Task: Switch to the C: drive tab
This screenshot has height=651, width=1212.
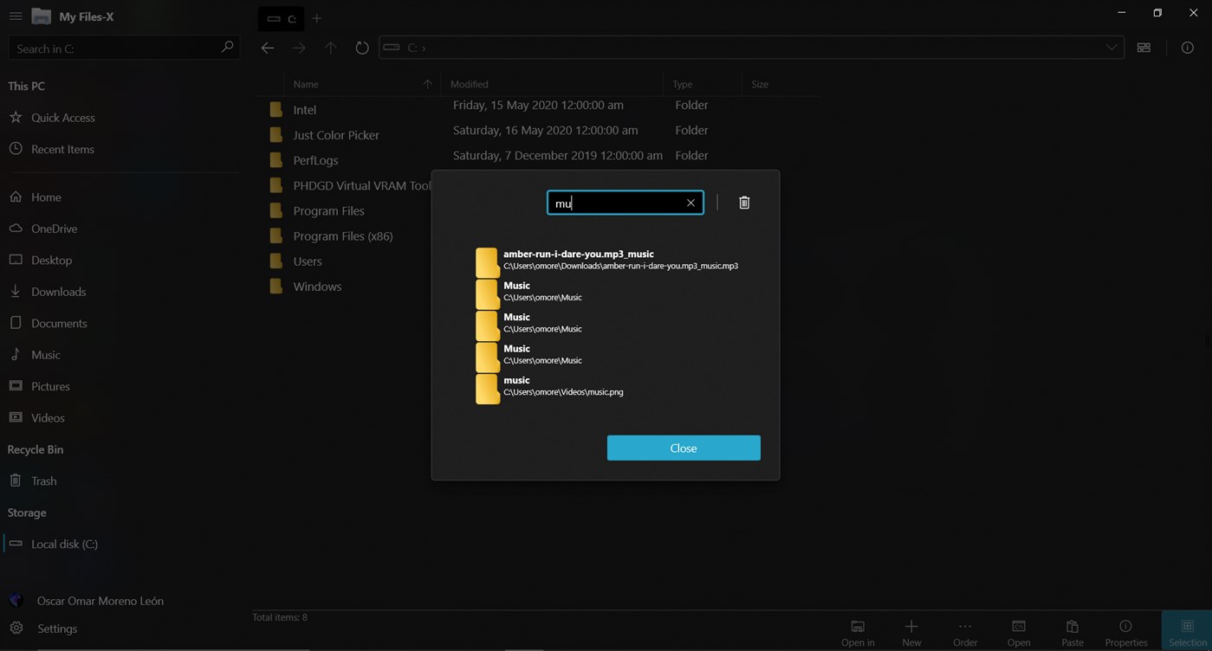Action: point(280,17)
